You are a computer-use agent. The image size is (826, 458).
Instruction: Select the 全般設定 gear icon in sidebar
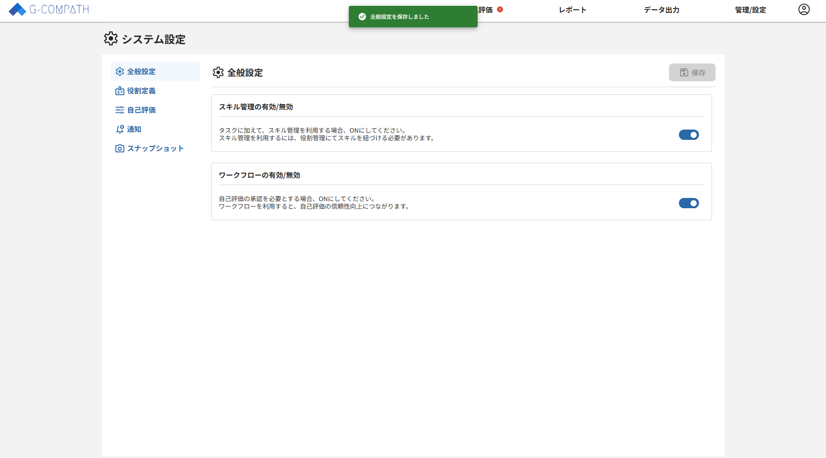(x=119, y=71)
